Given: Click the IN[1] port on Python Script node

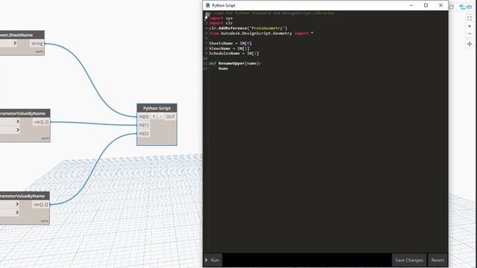Looking at the screenshot, I should [x=144, y=125].
